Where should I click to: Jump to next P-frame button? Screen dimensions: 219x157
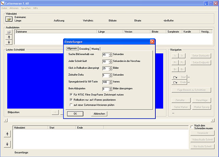182,63
